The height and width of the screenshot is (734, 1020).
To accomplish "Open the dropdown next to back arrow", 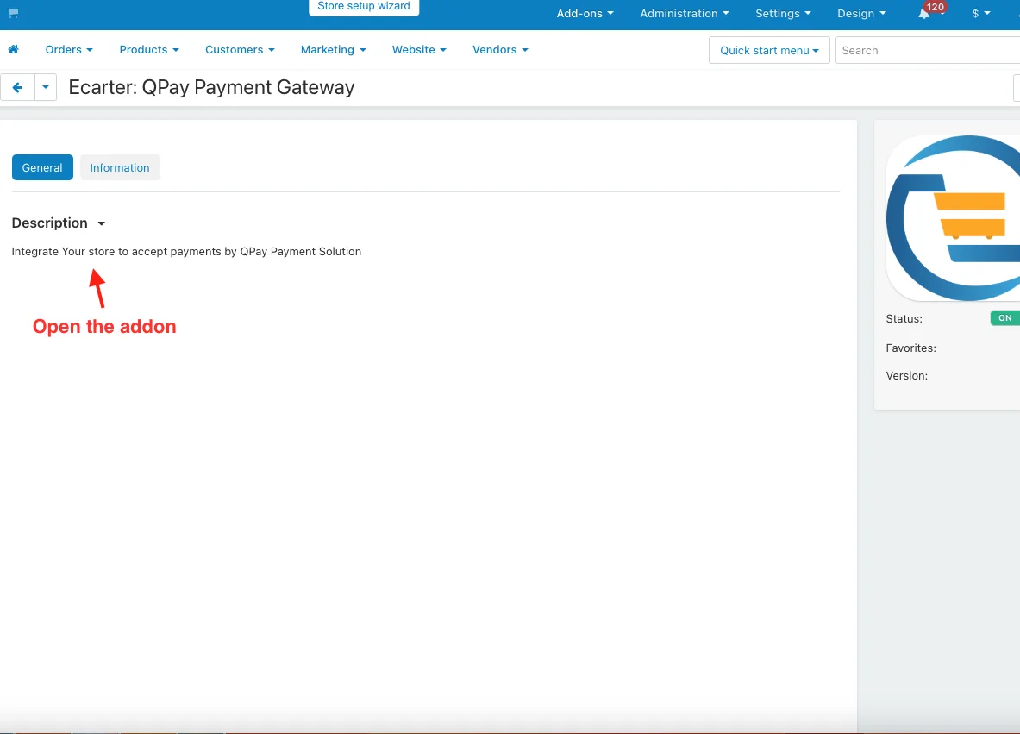I will pyautogui.click(x=46, y=87).
